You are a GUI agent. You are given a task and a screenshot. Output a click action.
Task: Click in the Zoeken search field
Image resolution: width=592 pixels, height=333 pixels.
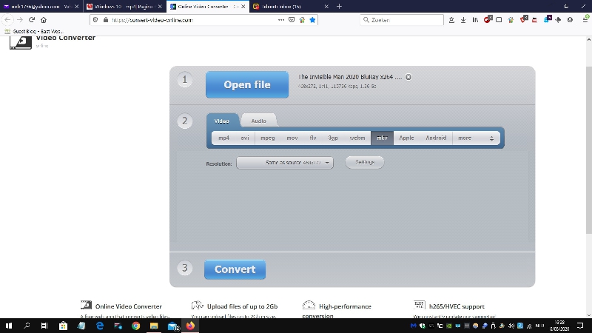point(403,20)
